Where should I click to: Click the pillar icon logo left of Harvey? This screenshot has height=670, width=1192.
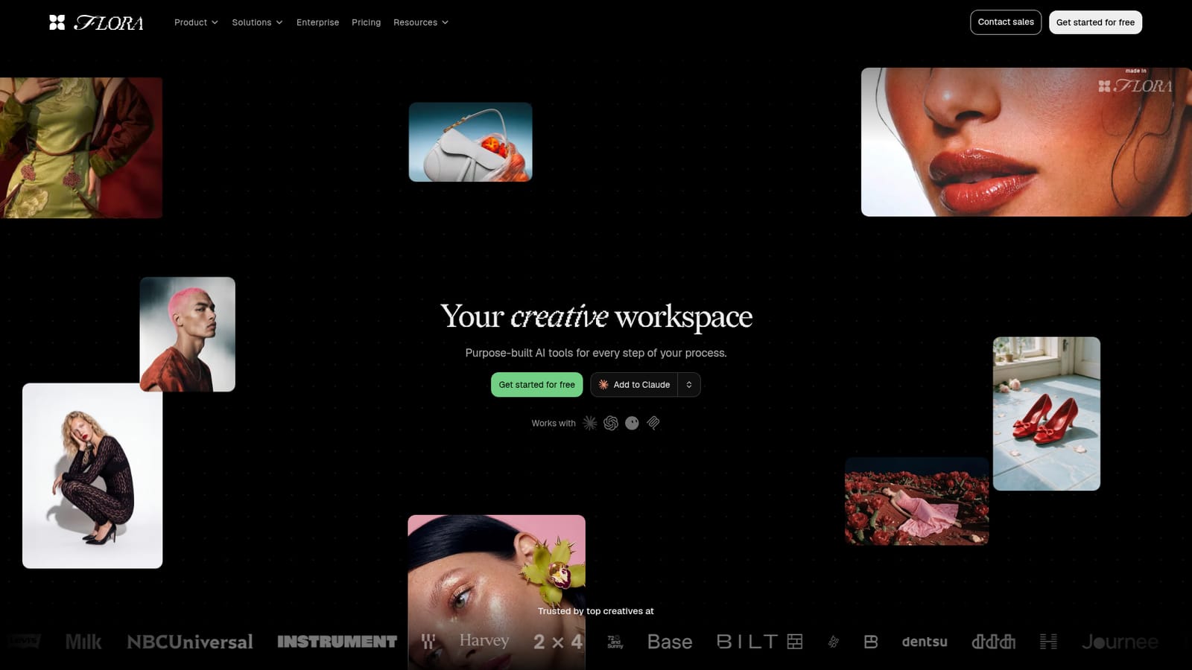pyautogui.click(x=428, y=642)
